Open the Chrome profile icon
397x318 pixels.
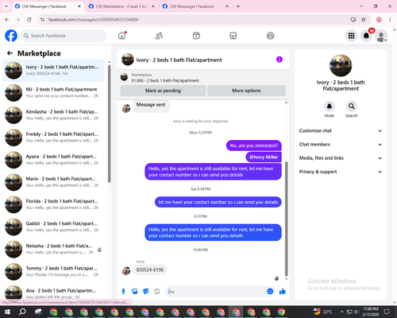(x=379, y=20)
